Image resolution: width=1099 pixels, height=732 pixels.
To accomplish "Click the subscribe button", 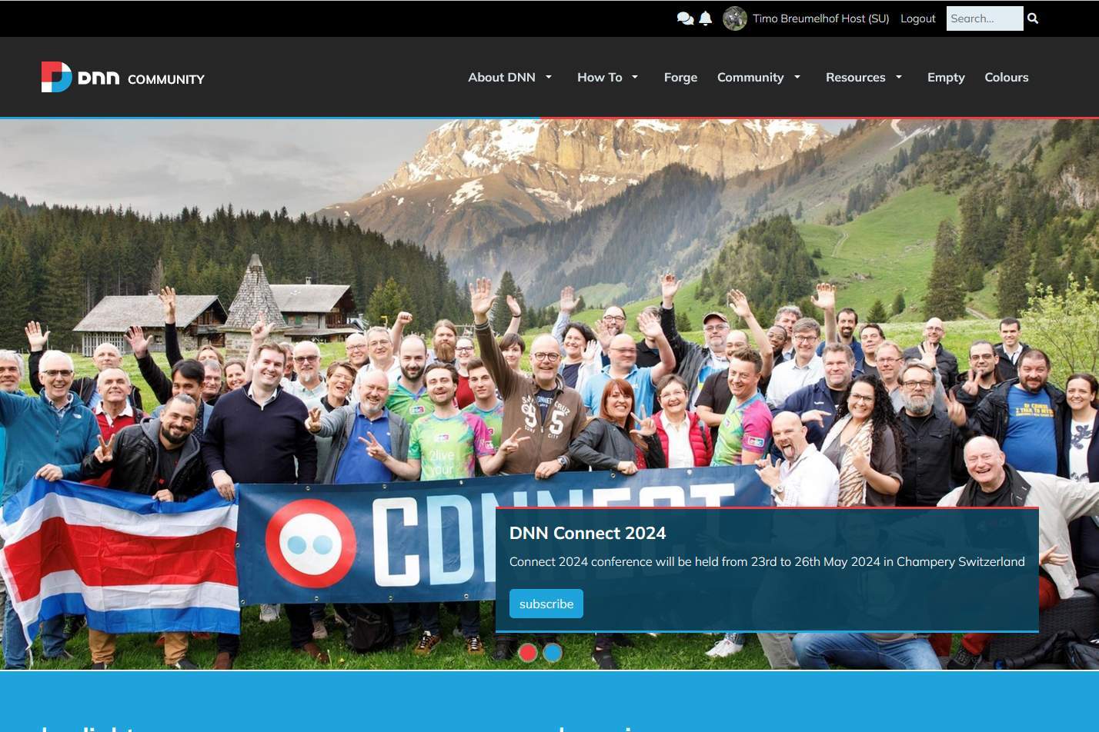I will point(546,604).
